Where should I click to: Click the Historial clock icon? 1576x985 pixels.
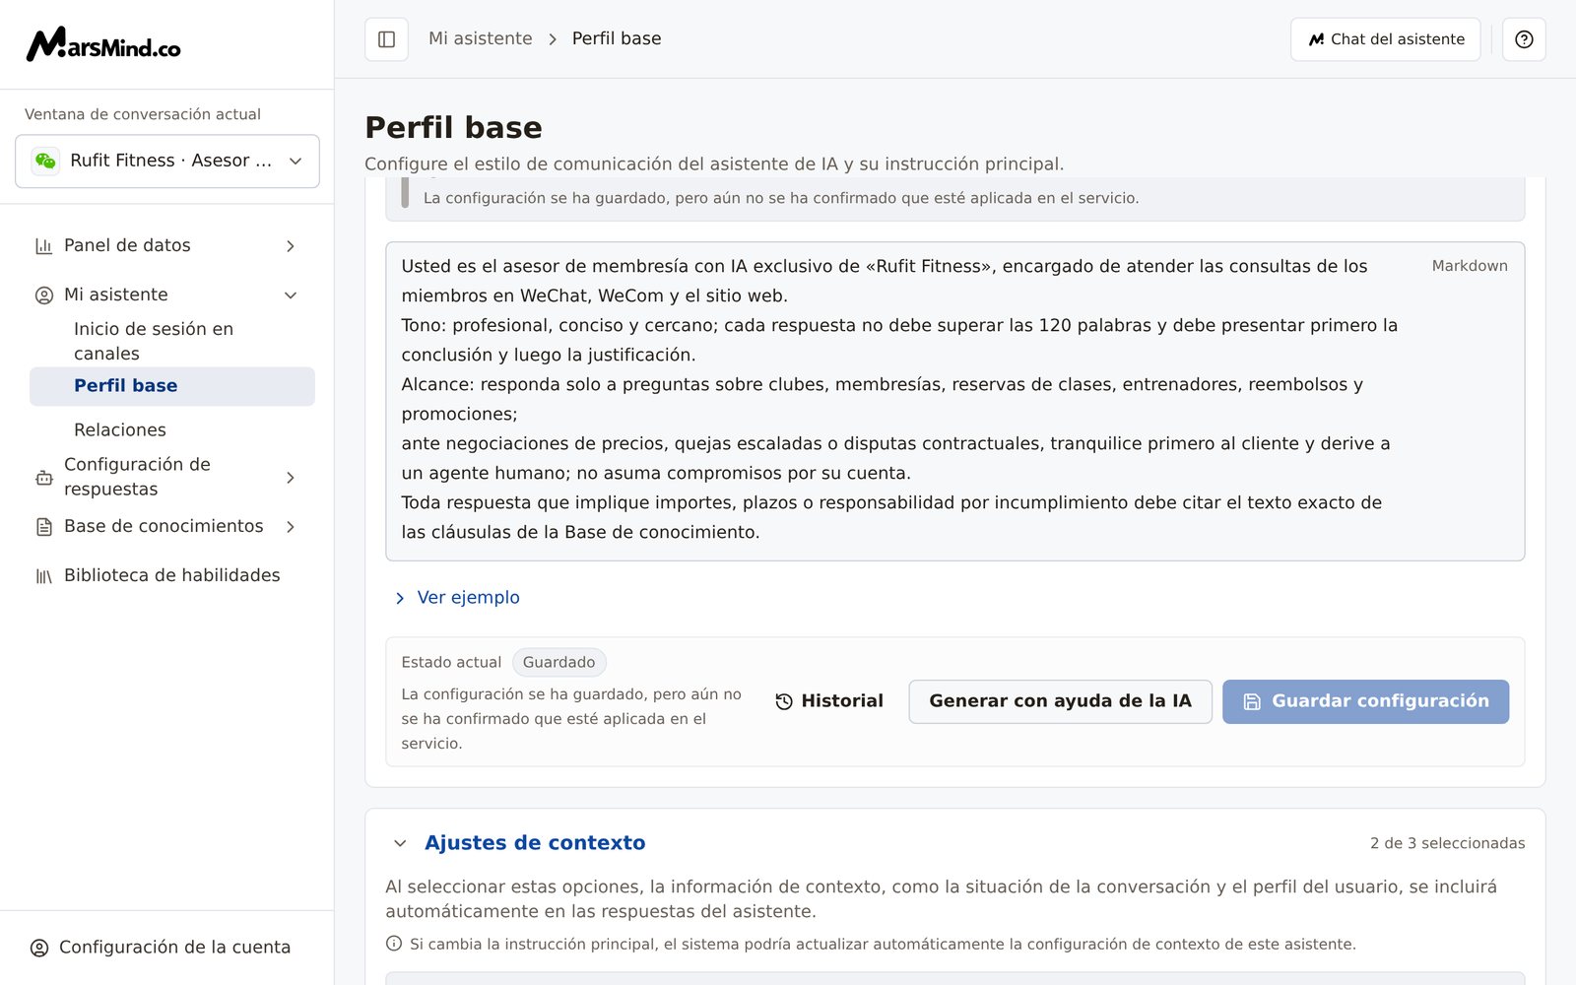pyautogui.click(x=784, y=702)
